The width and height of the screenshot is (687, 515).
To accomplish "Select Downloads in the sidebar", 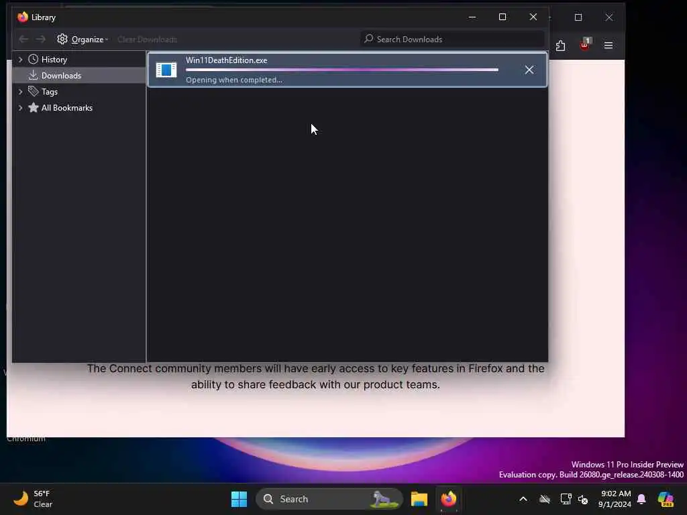I will coord(61,76).
